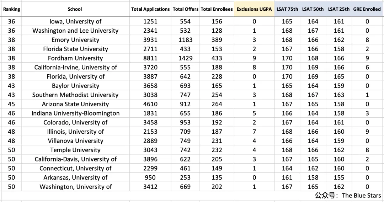Select Villanova's total applications value 2889
This screenshot has width=384, height=202.
[x=150, y=141]
